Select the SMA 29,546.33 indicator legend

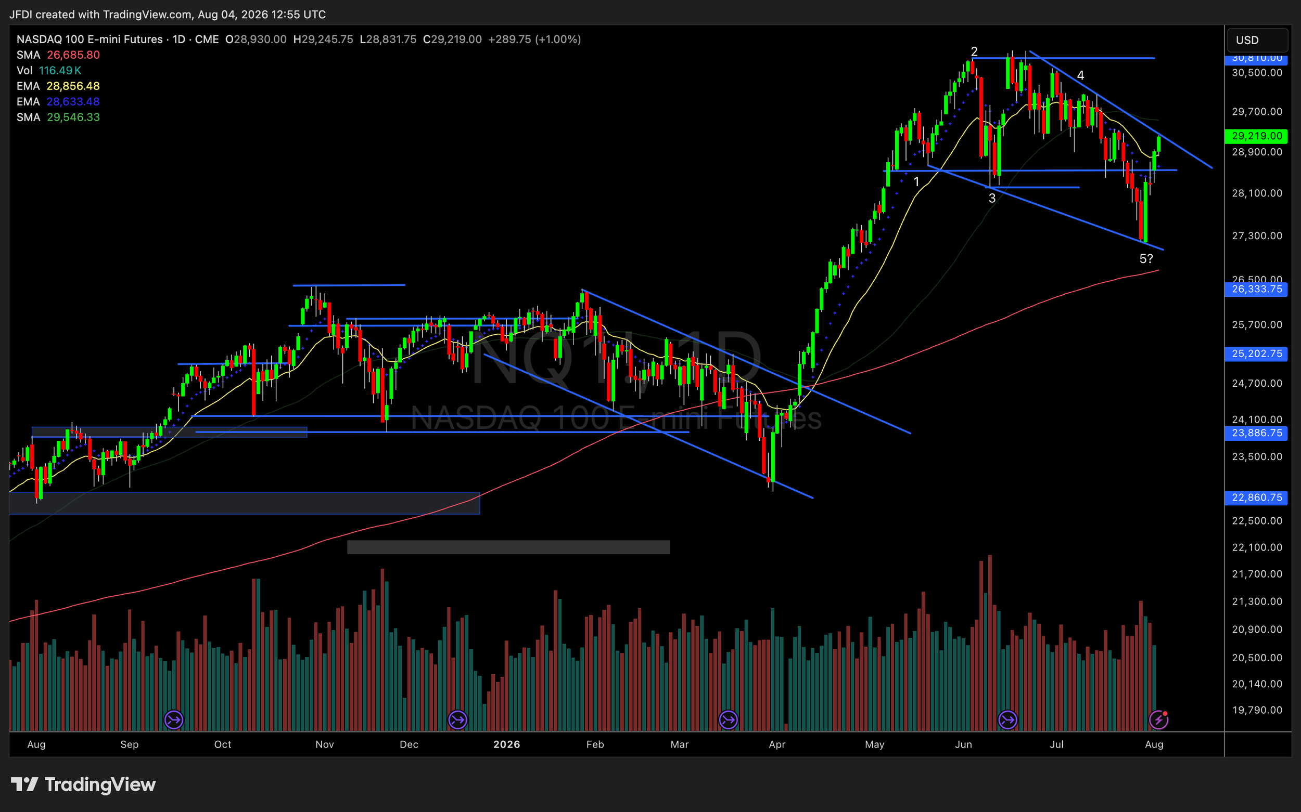(x=58, y=117)
